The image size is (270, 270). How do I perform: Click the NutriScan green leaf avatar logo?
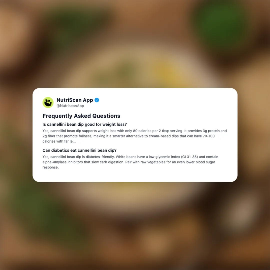point(48,102)
